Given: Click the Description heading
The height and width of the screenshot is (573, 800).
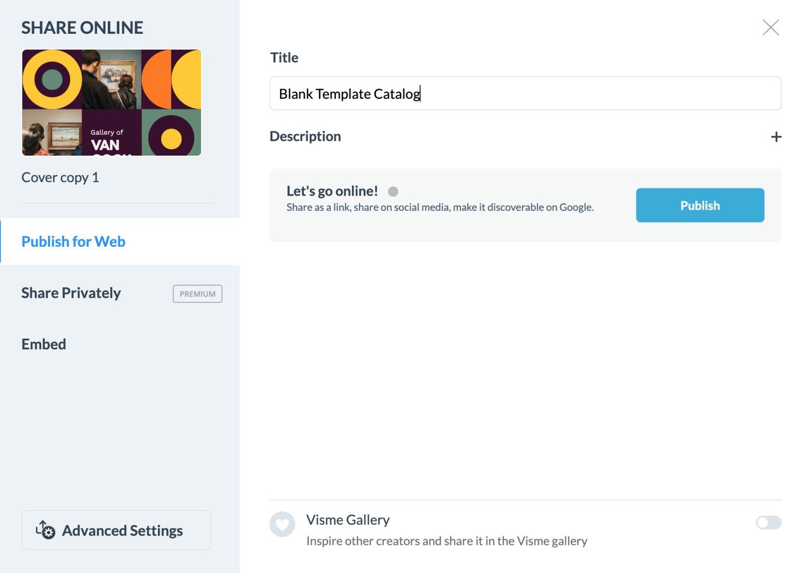Looking at the screenshot, I should (305, 136).
